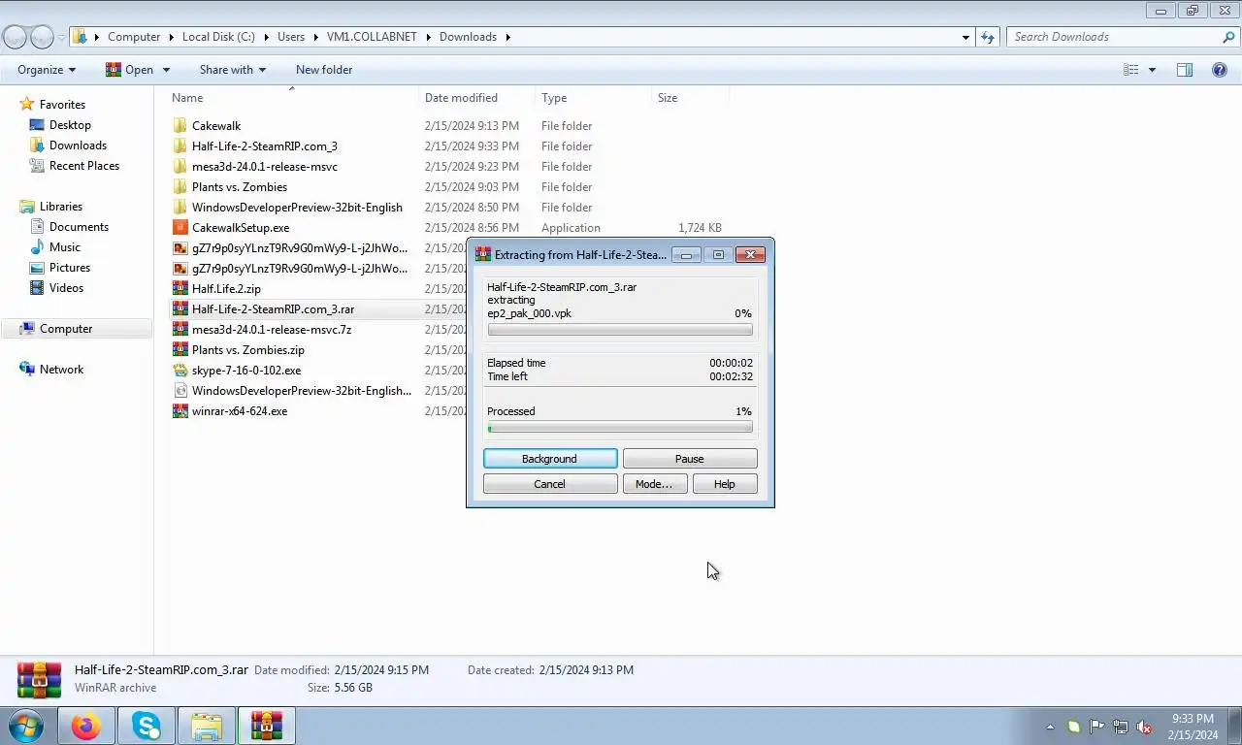Select the mesa3d-24.0.1-release-msvc folder icon

coord(180,166)
